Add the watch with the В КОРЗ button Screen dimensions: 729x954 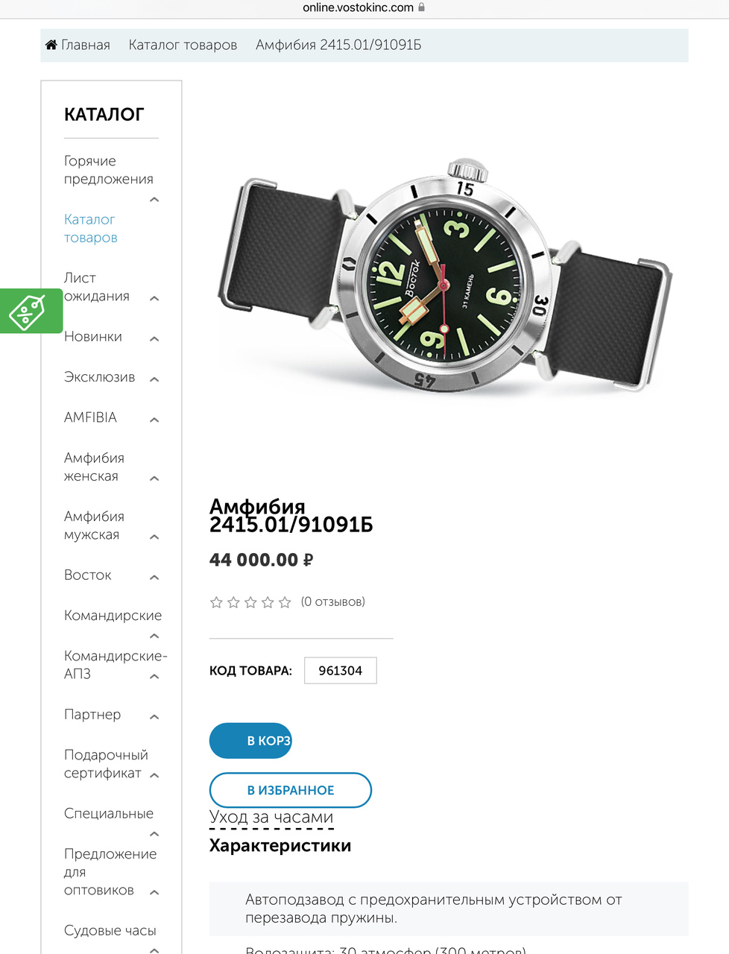(x=250, y=741)
